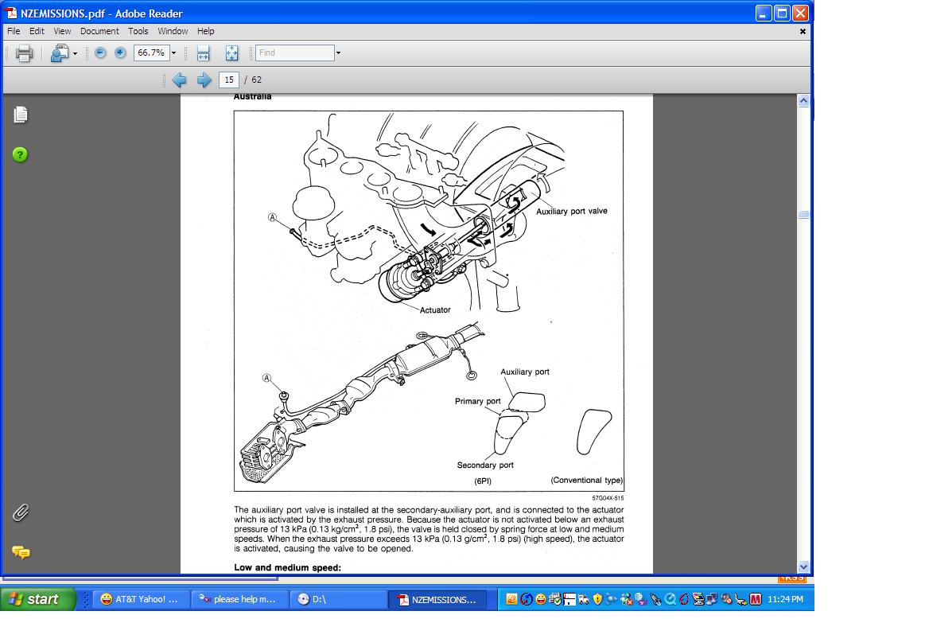The height and width of the screenshot is (619, 929).
Task: Click the zoom out minus button
Action: [x=100, y=53]
